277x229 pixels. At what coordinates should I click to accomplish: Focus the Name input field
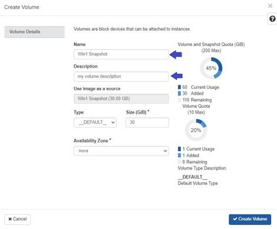pyautogui.click(x=121, y=54)
